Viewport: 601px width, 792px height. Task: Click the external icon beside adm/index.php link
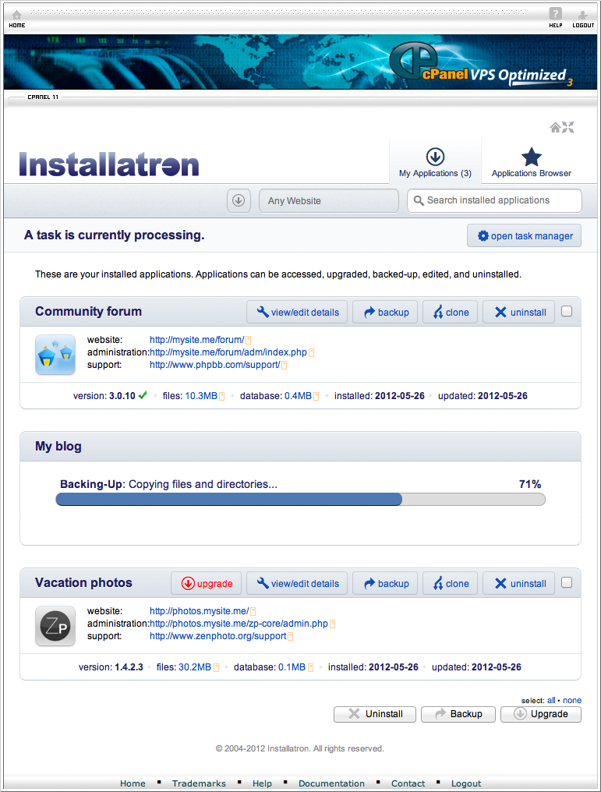tap(311, 352)
